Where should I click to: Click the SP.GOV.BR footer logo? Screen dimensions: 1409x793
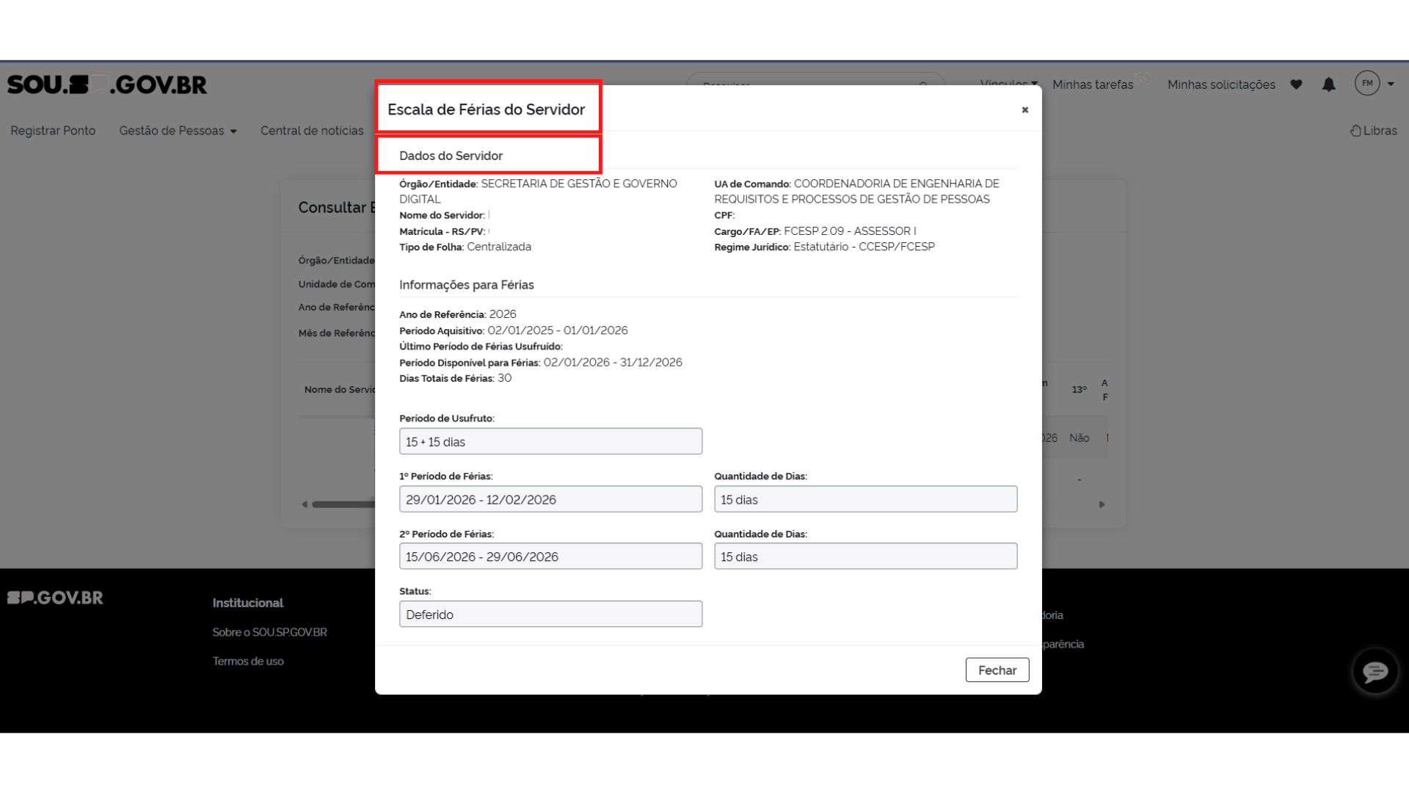point(55,598)
